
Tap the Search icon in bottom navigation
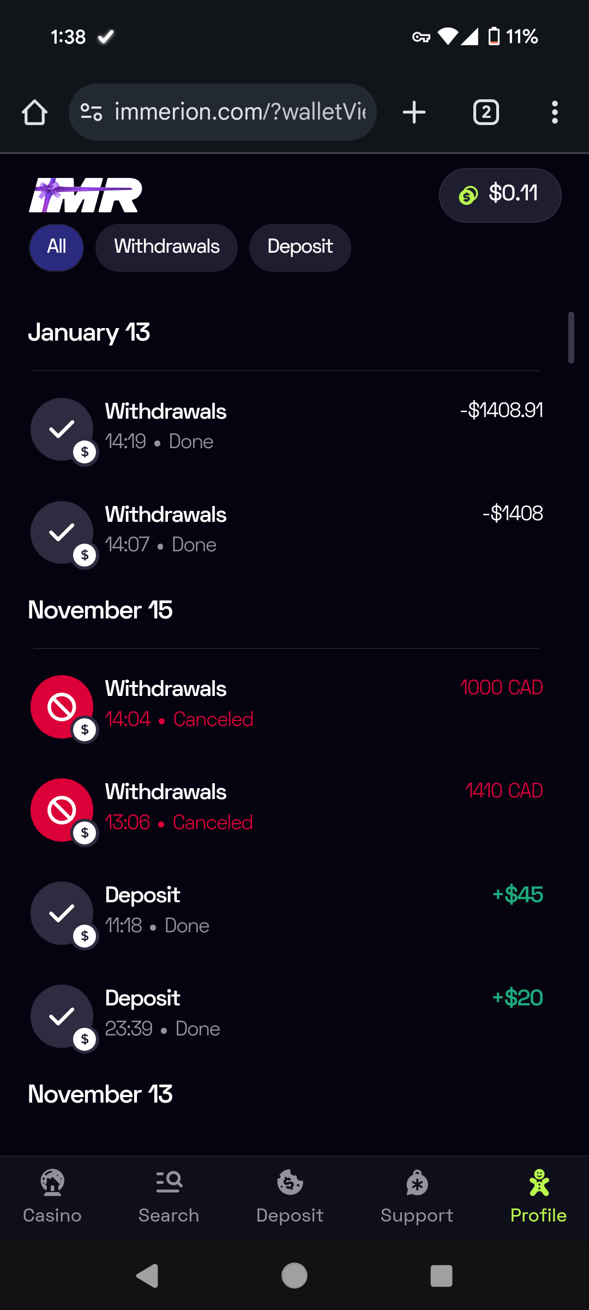[x=169, y=1182]
